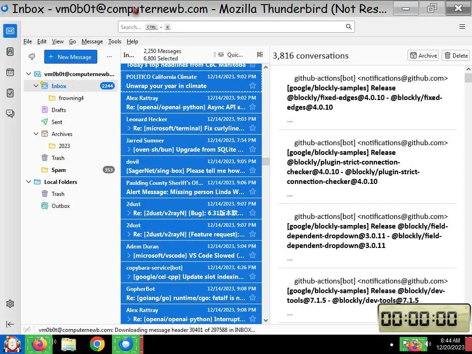
Task: Click the message list scrollbar thumb
Action: [x=265, y=161]
